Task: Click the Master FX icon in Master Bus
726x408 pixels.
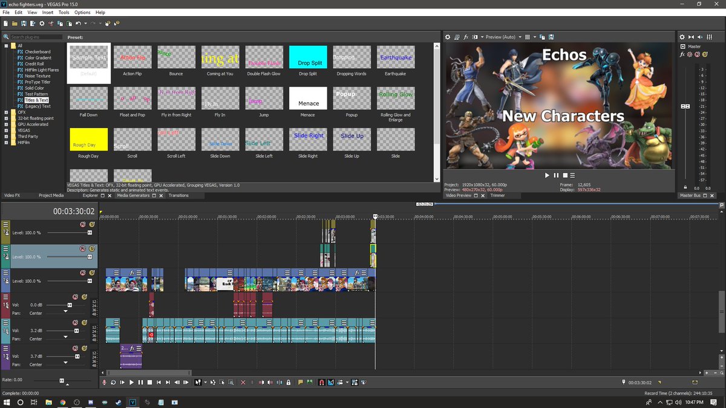Action: [x=682, y=54]
